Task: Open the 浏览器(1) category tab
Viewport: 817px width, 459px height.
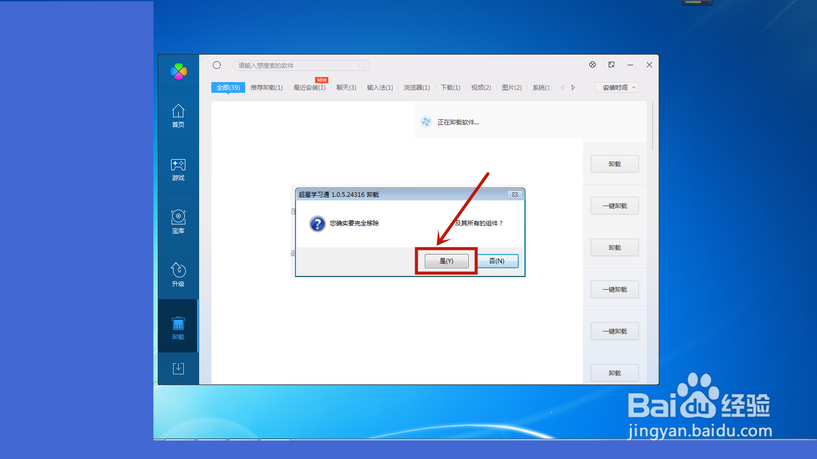Action: pos(417,88)
